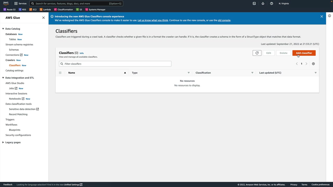The image size is (333, 187).
Task: Expand the Legacy pages section
Action: pyautogui.click(x=3, y=142)
